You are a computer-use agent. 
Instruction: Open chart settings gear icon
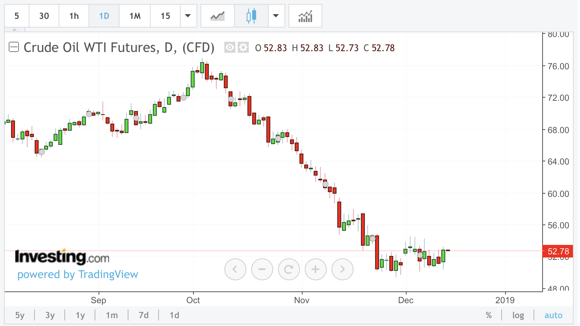[243, 48]
